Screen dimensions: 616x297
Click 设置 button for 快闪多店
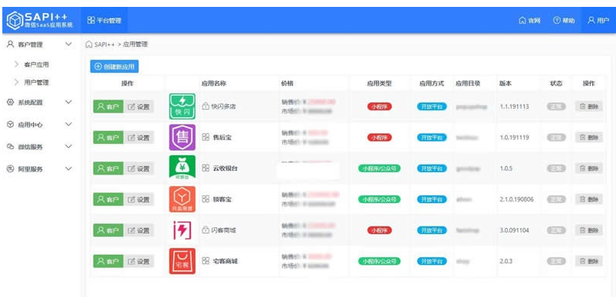tap(139, 106)
